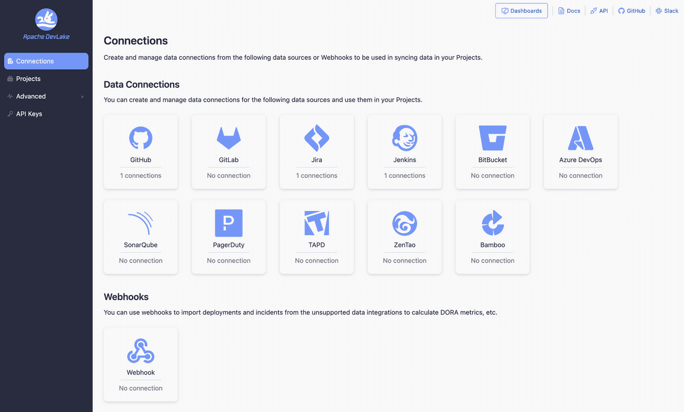Open API Keys in the sidebar
The image size is (684, 412).
[x=29, y=114]
